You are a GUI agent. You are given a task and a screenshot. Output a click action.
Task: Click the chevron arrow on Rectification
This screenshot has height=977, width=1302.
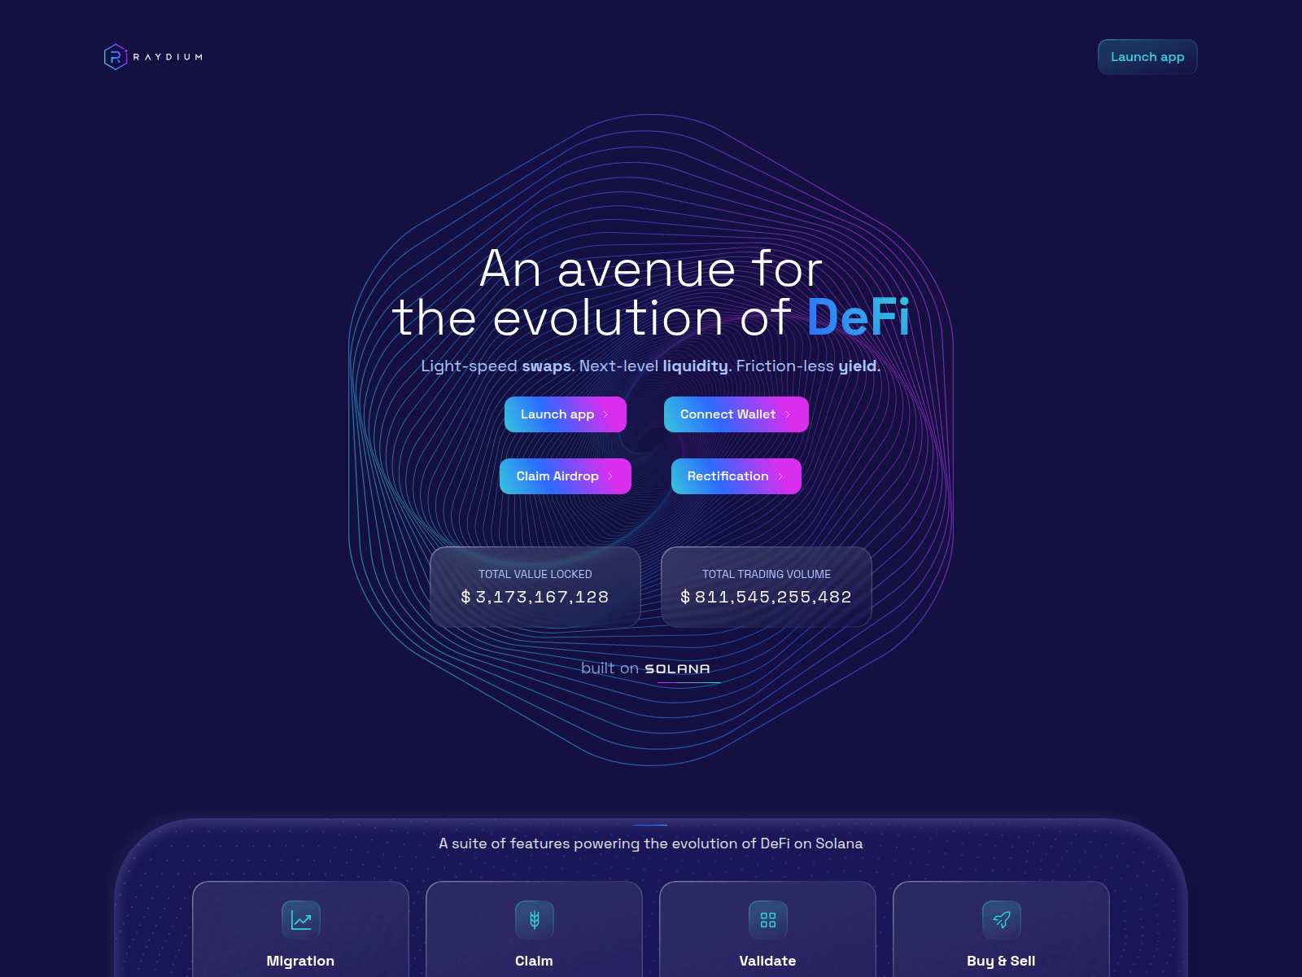tap(780, 476)
